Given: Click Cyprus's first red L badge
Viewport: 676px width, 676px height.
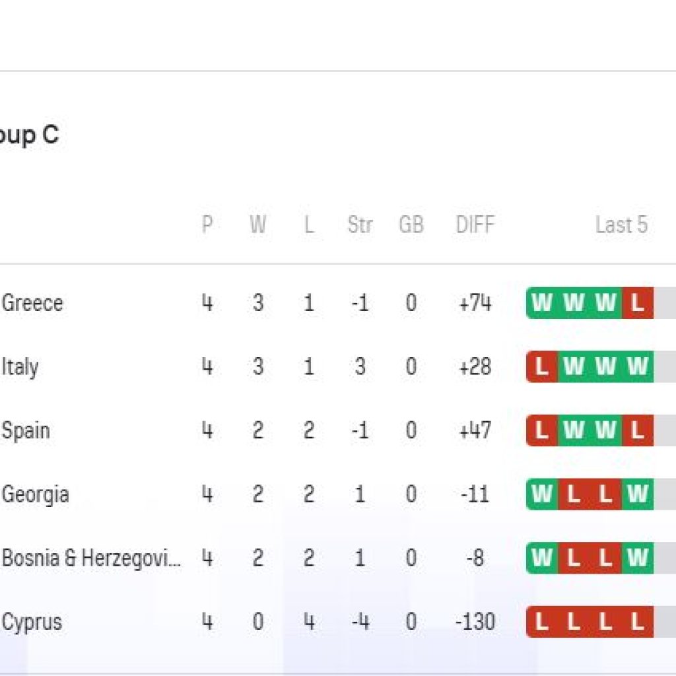Looking at the screenshot, I should 542,622.
